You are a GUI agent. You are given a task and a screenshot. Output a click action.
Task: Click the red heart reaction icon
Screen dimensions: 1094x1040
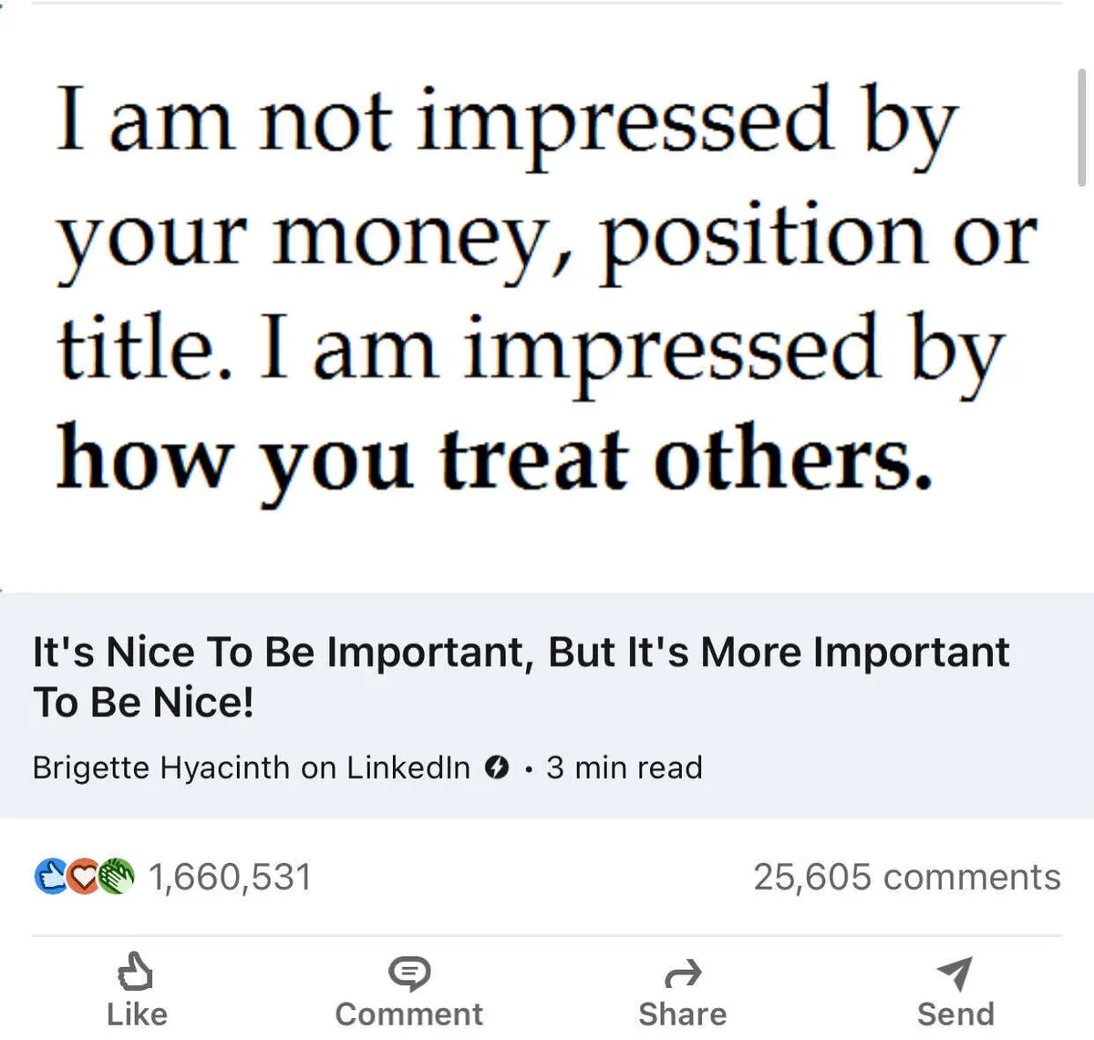click(x=83, y=877)
